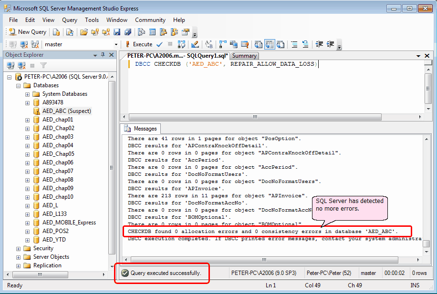437x294 pixels.
Task: Click the Connect icon in Object Explorer
Action: coord(10,65)
